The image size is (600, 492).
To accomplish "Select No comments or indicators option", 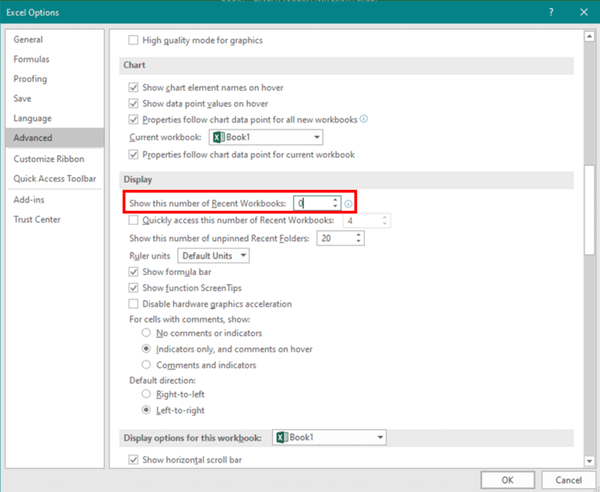I will (146, 333).
